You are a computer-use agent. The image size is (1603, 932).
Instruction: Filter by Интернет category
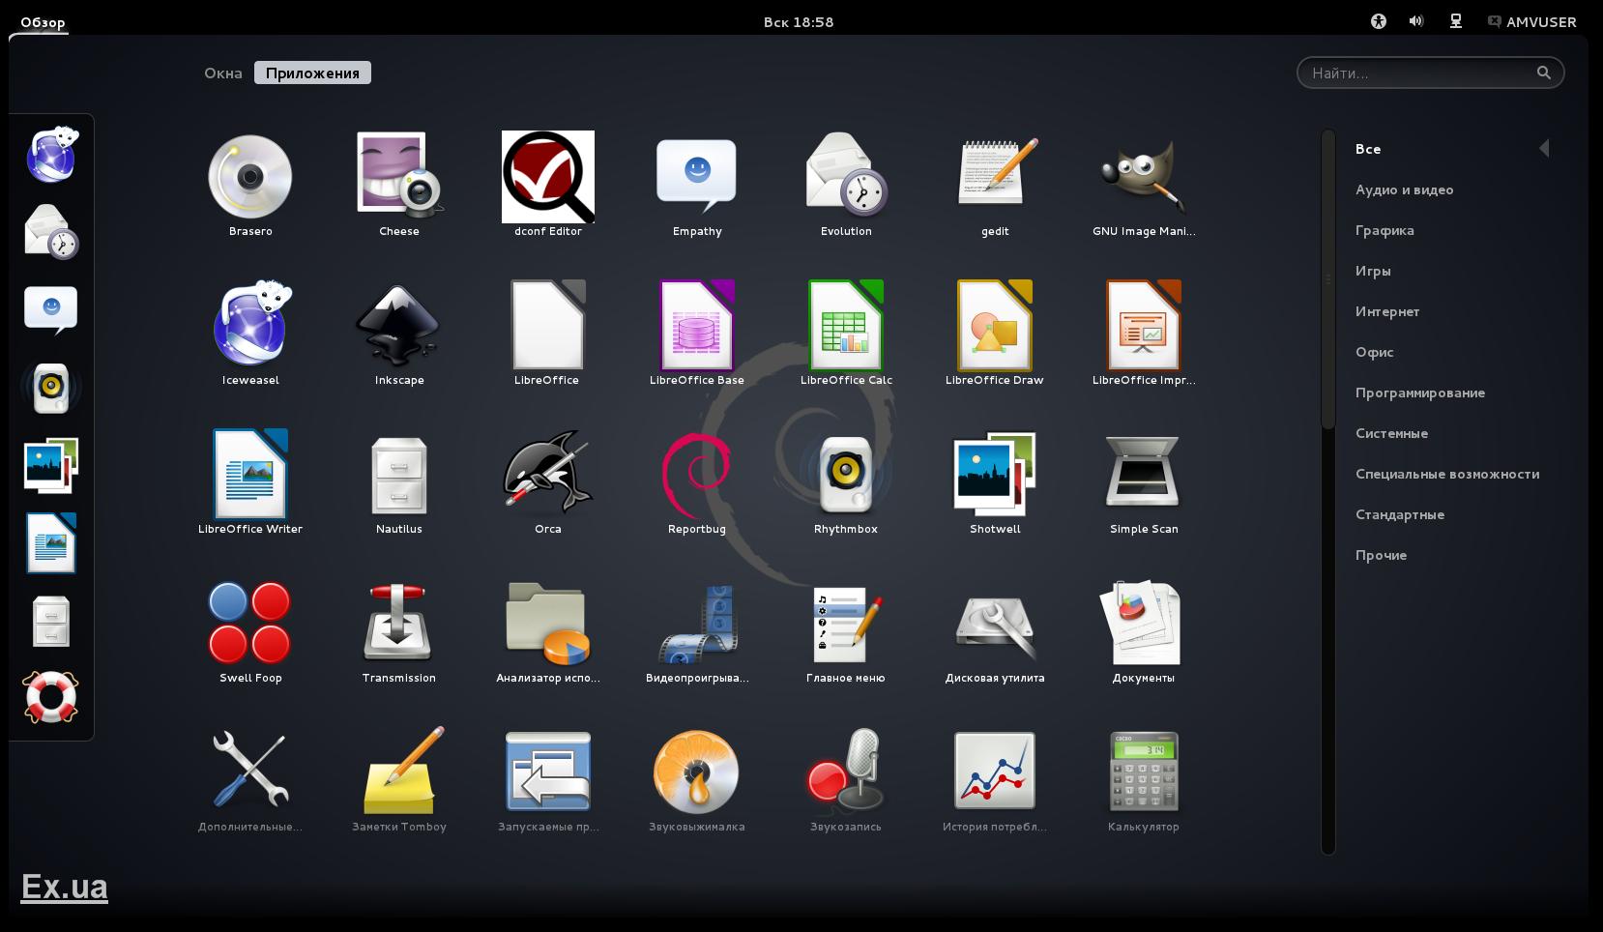[1387, 311]
